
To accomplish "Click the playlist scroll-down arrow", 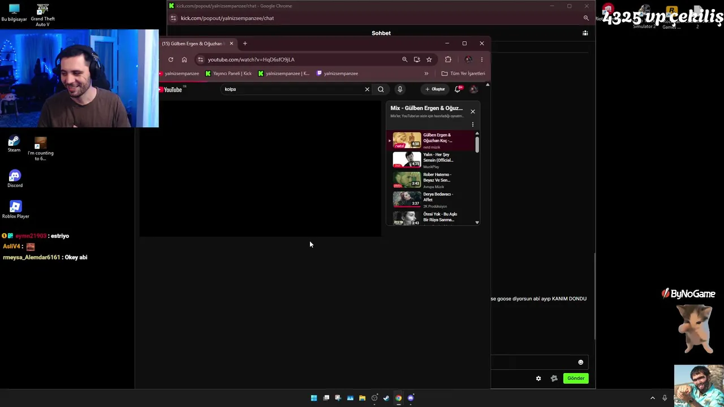I will point(477,223).
